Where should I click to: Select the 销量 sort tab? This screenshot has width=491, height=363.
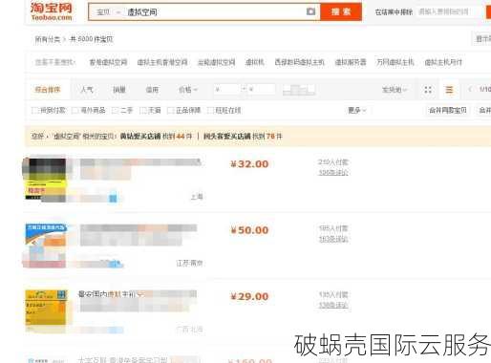pyautogui.click(x=119, y=90)
